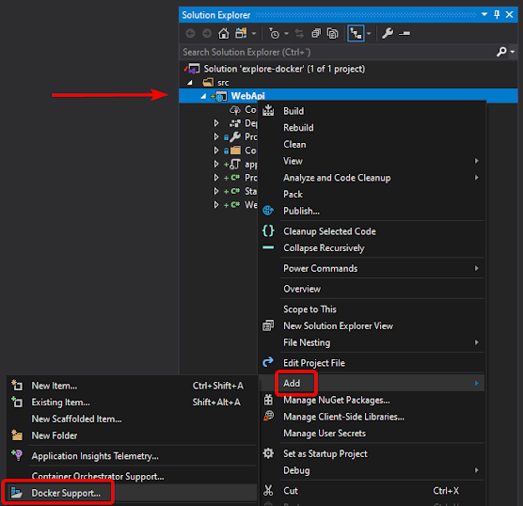Click the Switch Views solution folder icon

tap(241, 33)
